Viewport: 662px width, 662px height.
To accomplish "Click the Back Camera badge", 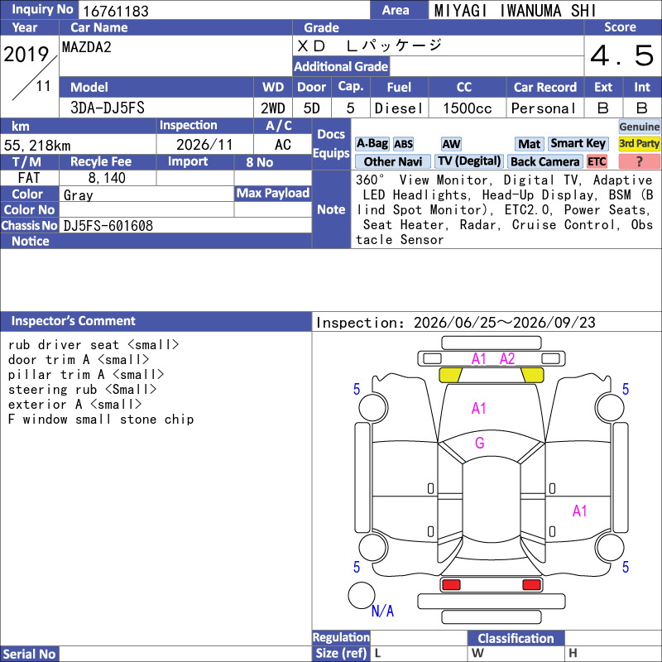I will [544, 161].
